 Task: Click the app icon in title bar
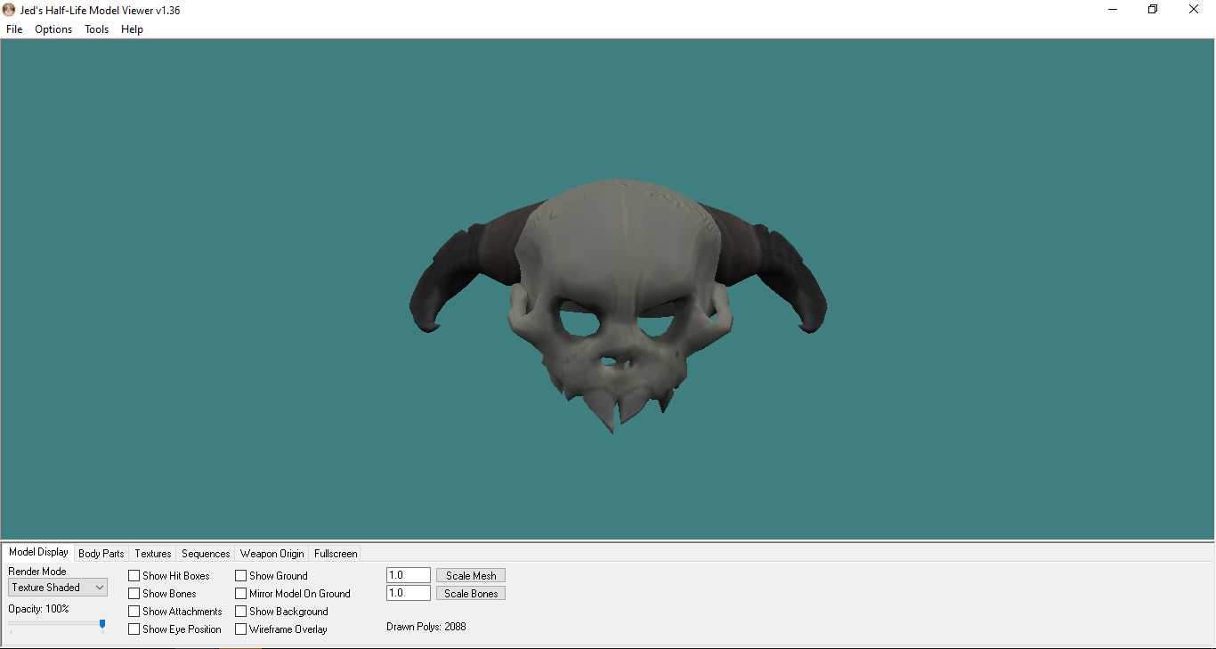[x=9, y=10]
